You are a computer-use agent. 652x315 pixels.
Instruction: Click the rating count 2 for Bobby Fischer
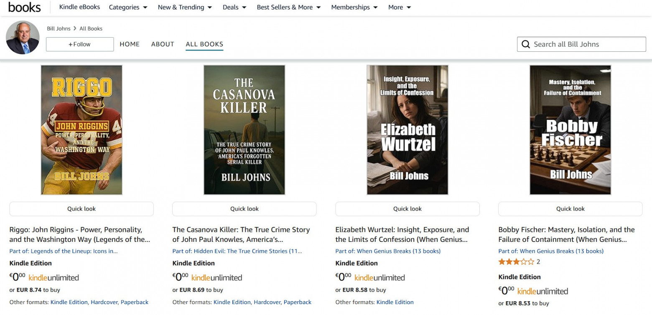coord(538,262)
